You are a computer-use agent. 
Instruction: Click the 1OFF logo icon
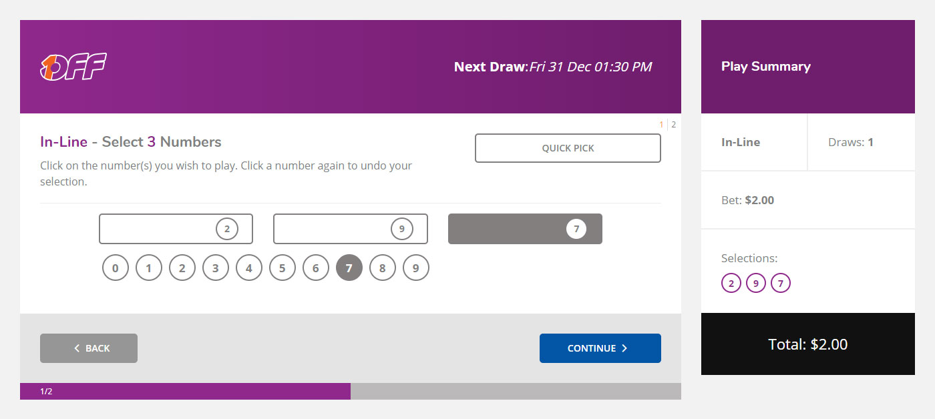point(73,67)
